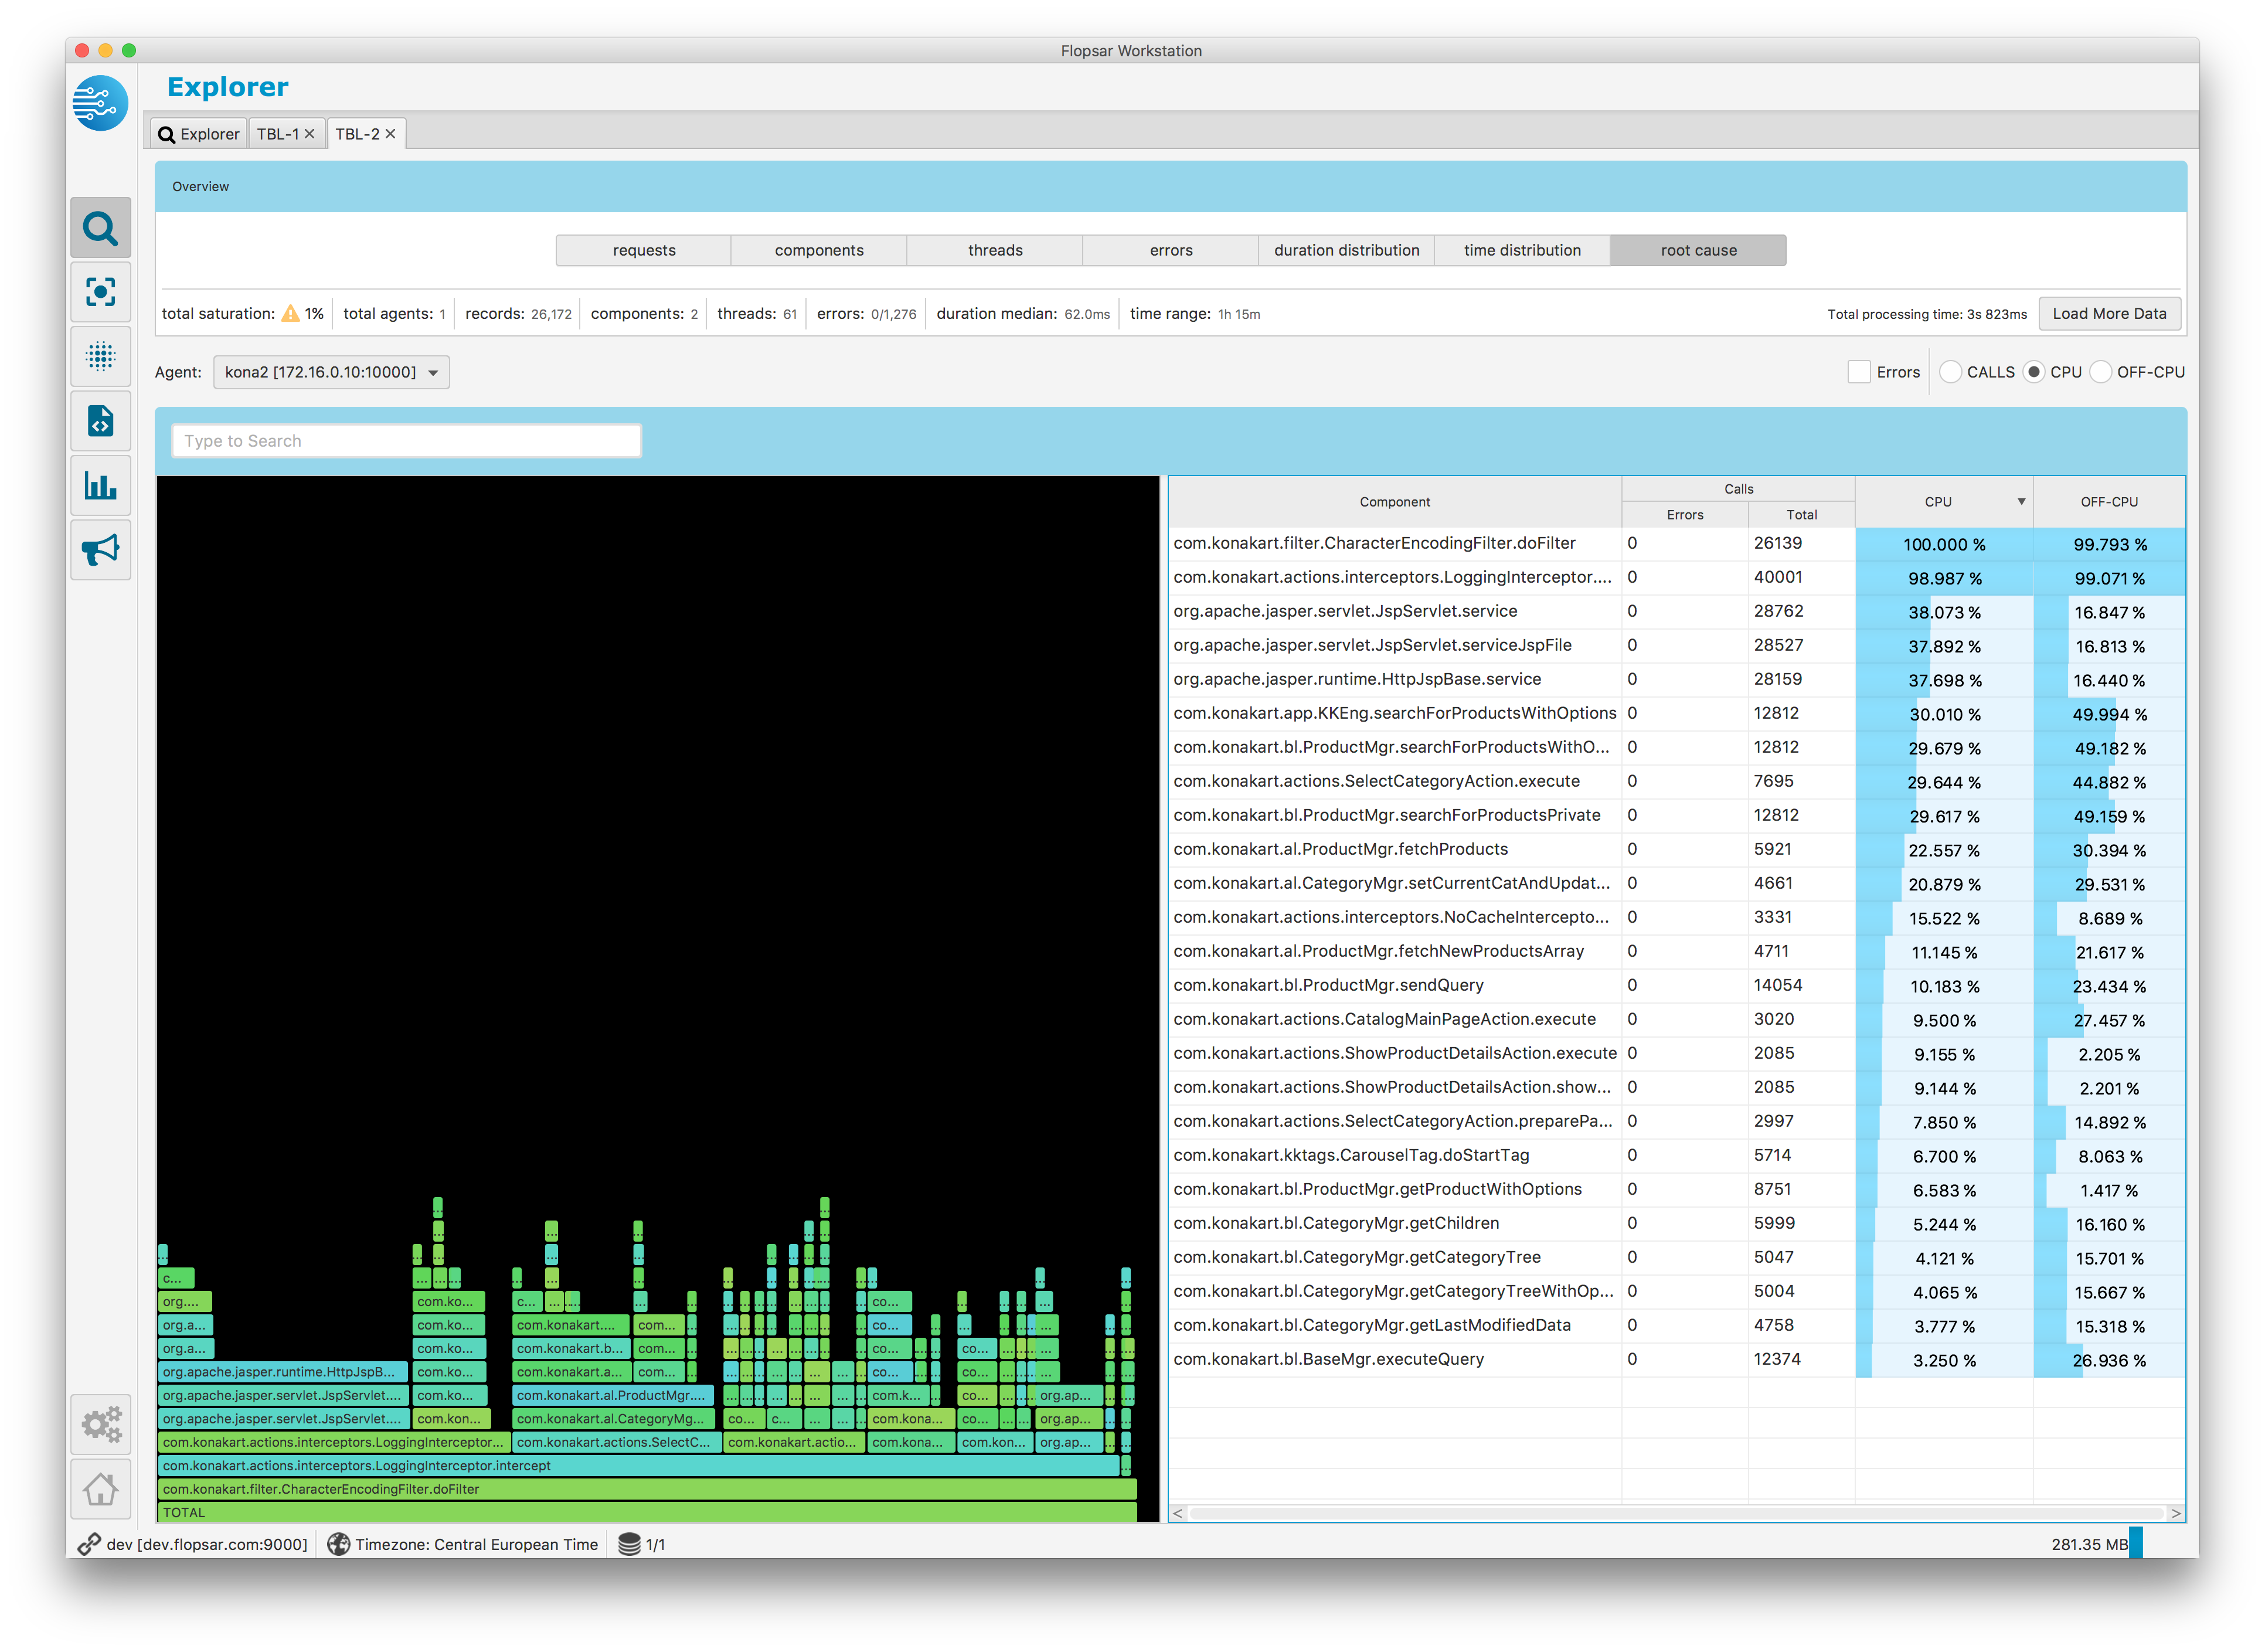Open the time distribution tab
The width and height of the screenshot is (2265, 1652).
click(x=1522, y=250)
